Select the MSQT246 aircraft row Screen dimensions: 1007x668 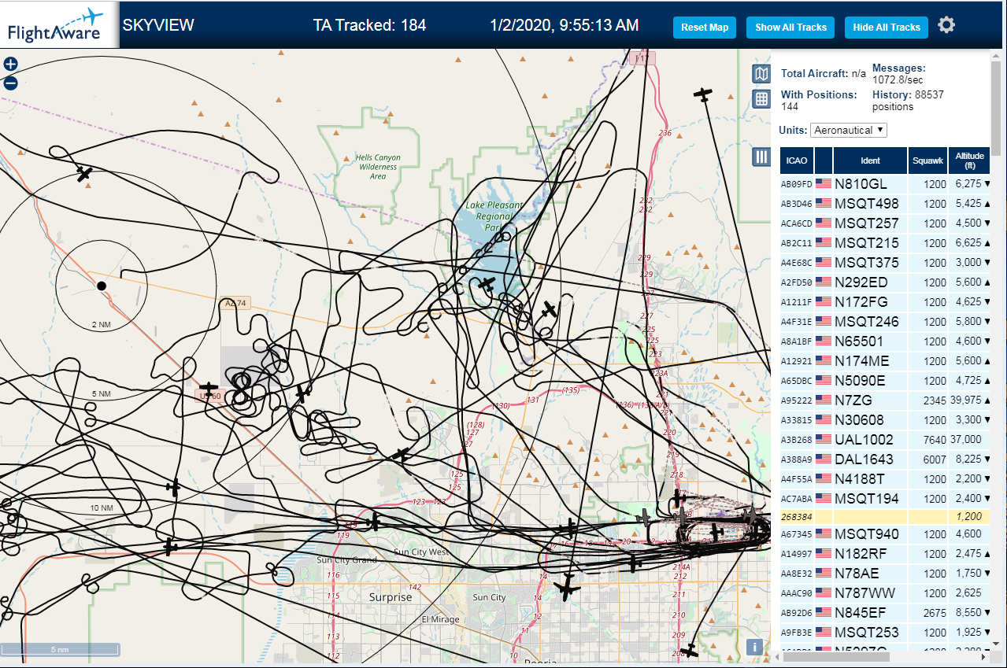click(x=886, y=322)
